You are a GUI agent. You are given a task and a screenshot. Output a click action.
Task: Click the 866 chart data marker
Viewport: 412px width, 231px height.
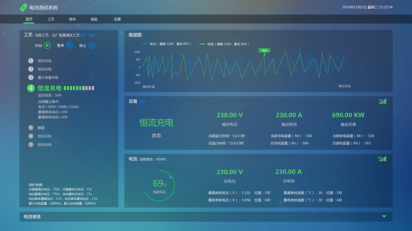point(265,50)
